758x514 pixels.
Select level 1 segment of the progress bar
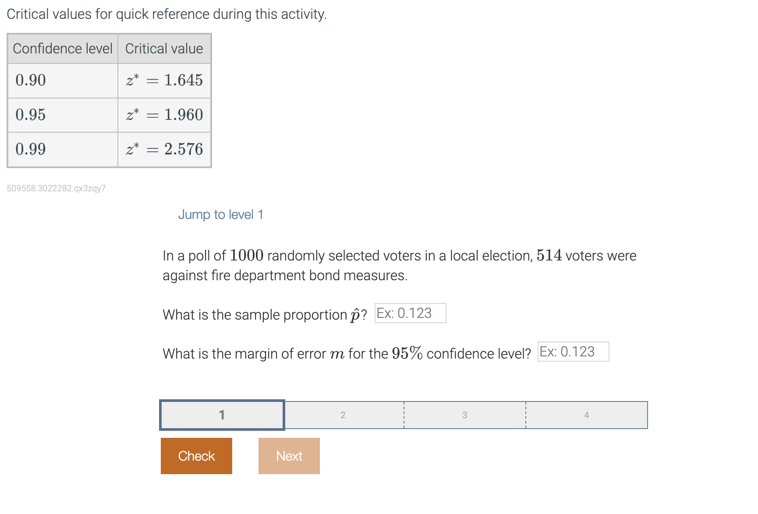click(x=222, y=415)
